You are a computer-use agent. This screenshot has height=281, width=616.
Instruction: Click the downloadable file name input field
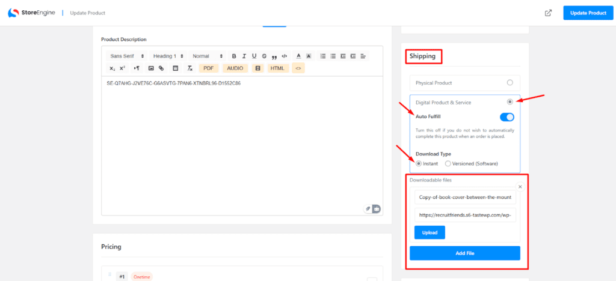464,198
